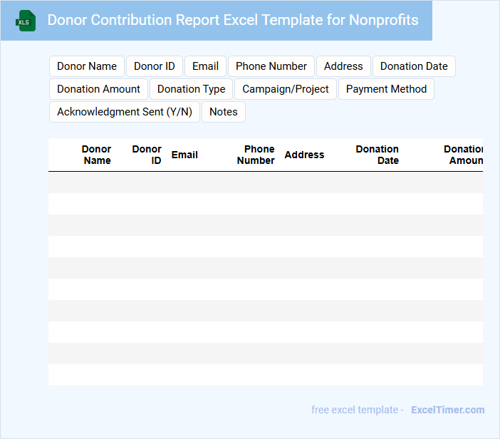Select the Notes tag
Screen dimensions: 500x439
click(x=224, y=112)
